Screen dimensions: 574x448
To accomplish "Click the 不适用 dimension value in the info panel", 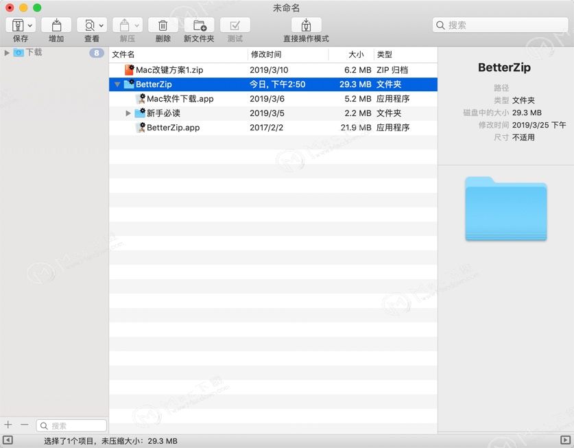I will tap(523, 137).
